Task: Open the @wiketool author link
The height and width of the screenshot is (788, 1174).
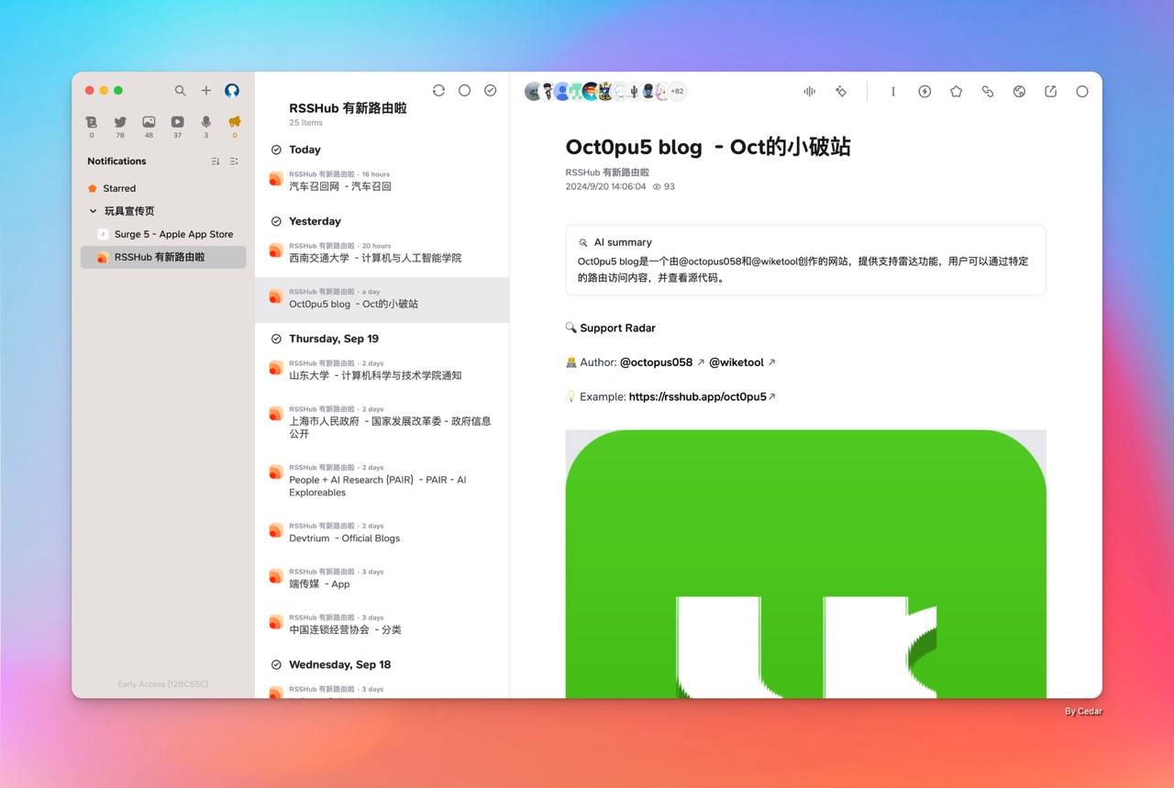Action: (x=737, y=362)
